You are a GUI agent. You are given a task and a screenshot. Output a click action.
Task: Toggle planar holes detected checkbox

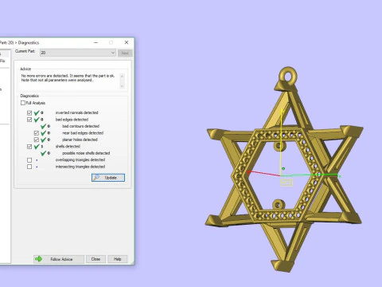(x=37, y=140)
